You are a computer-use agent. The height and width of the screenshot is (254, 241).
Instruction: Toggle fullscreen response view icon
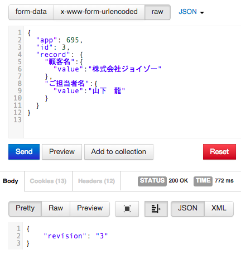pyautogui.click(x=127, y=209)
